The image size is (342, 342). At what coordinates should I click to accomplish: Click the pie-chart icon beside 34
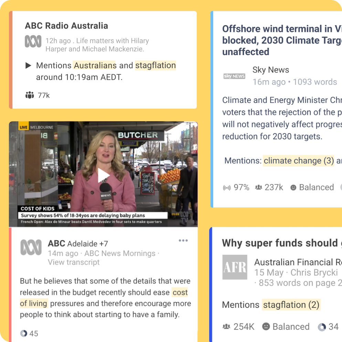click(322, 327)
